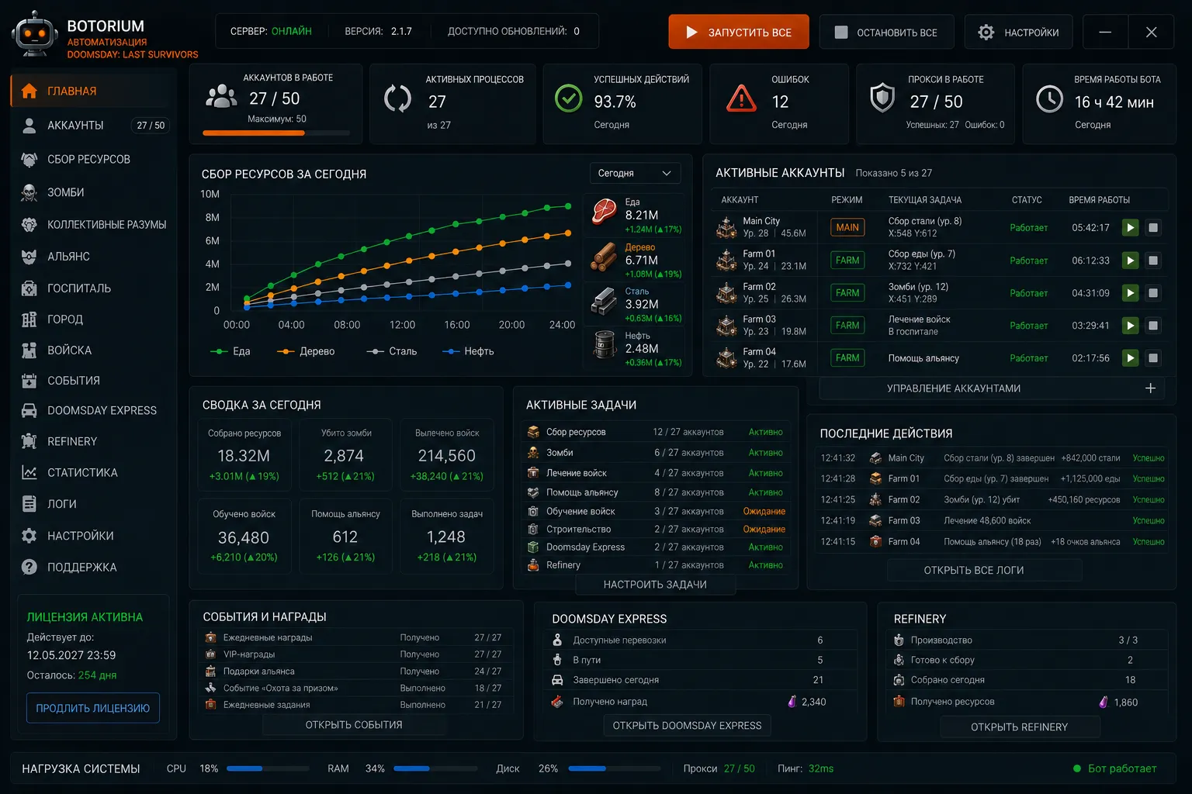This screenshot has width=1192, height=794.
Task: Click the shield icon in Прокси в работе card
Action: [882, 98]
